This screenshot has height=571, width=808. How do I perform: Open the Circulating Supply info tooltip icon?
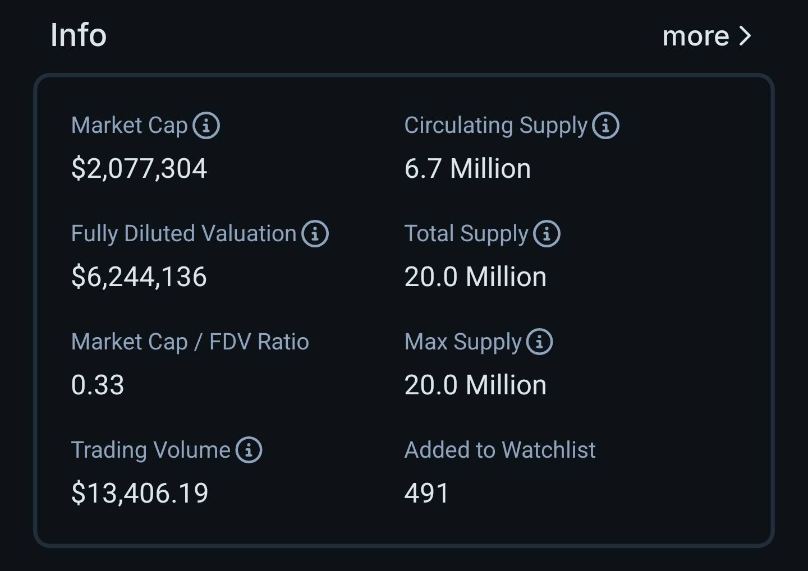(605, 126)
